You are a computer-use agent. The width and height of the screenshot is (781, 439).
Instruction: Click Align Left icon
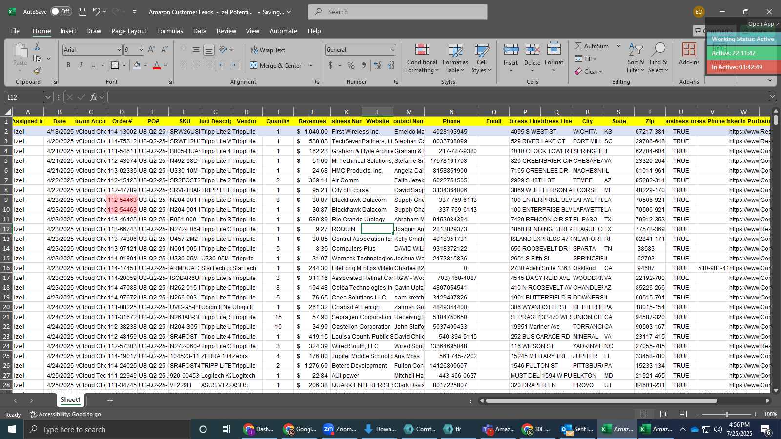(183, 65)
